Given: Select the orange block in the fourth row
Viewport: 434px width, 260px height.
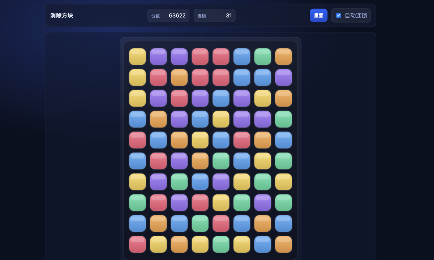Looking at the screenshot, I should 158,119.
